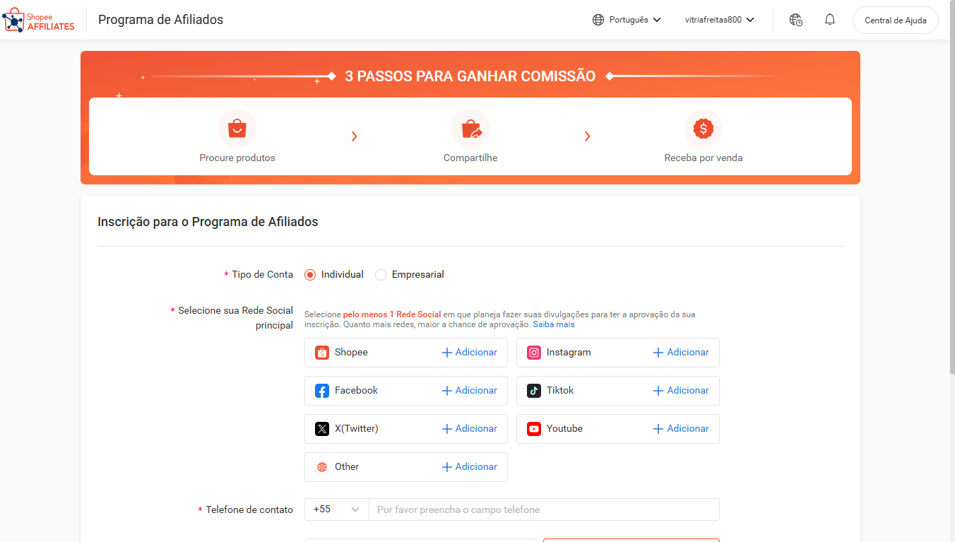Click the Tiktok icon
The image size is (955, 542).
(x=534, y=391)
